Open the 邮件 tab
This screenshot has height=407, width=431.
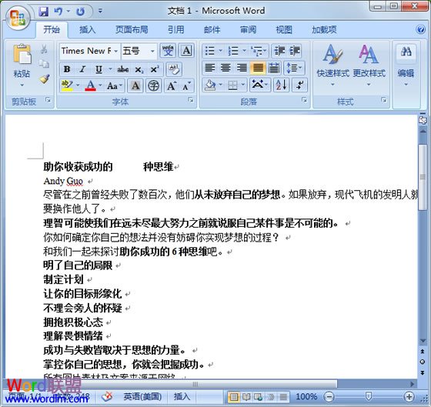click(212, 29)
